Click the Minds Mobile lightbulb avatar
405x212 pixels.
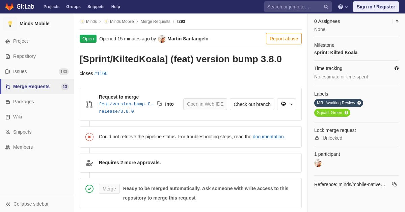click(x=10, y=24)
